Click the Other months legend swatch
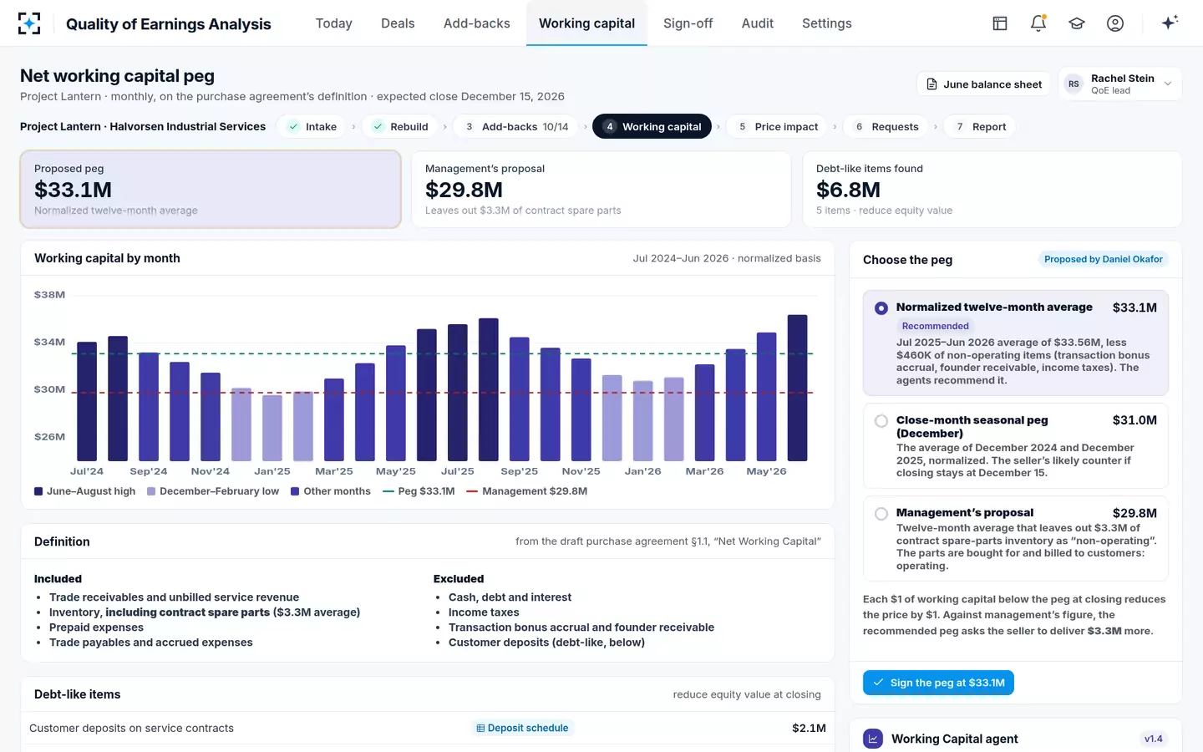This screenshot has height=752, width=1203. pyautogui.click(x=295, y=491)
